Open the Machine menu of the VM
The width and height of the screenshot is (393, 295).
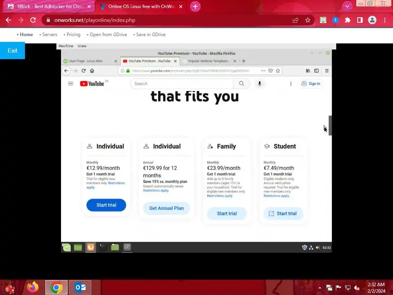click(66, 46)
